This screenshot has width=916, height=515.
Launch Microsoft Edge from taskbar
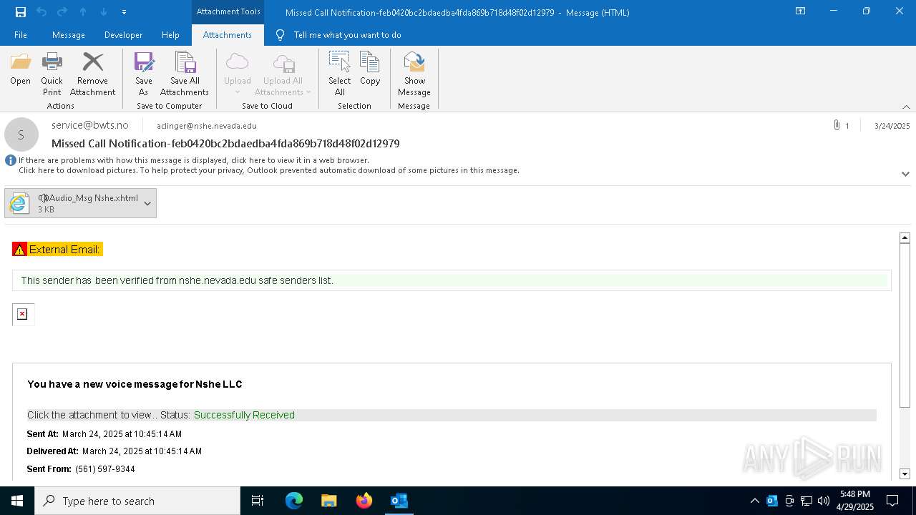(x=294, y=501)
